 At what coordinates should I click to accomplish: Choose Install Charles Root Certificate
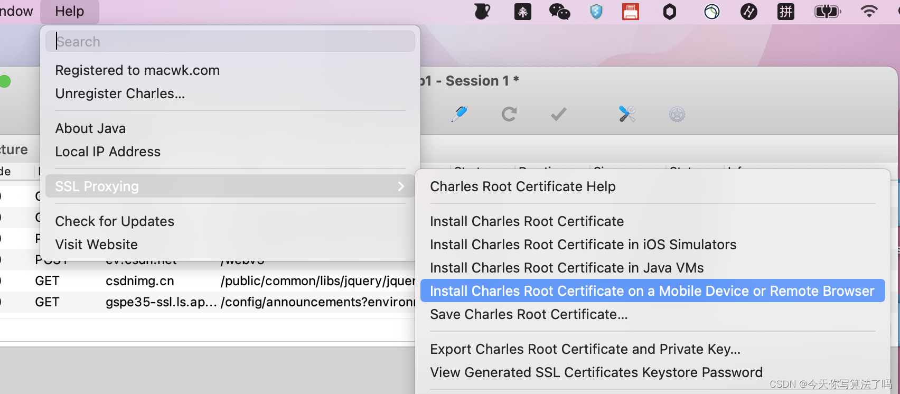(x=527, y=221)
